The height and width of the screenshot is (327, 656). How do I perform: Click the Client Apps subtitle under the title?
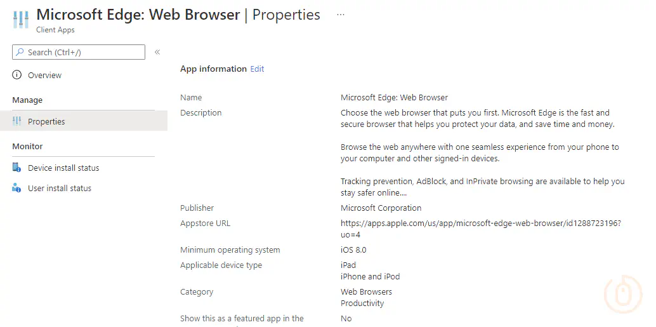click(55, 30)
